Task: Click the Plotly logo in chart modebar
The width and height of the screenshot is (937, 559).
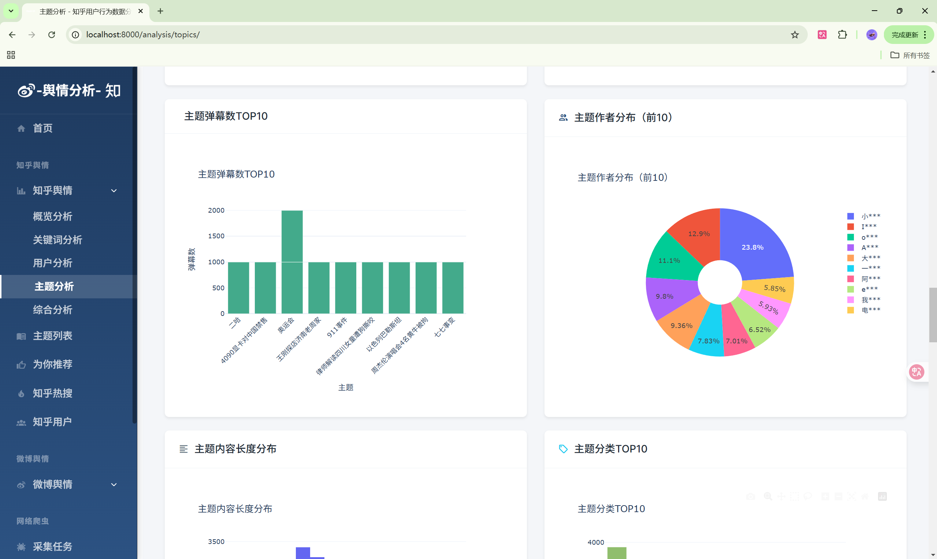Action: coord(882,496)
